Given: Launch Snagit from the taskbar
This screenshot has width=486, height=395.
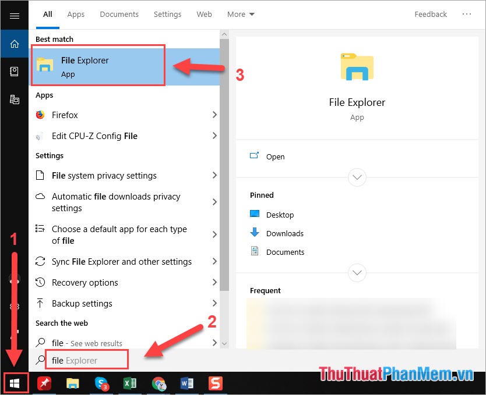Looking at the screenshot, I should pyautogui.click(x=216, y=383).
